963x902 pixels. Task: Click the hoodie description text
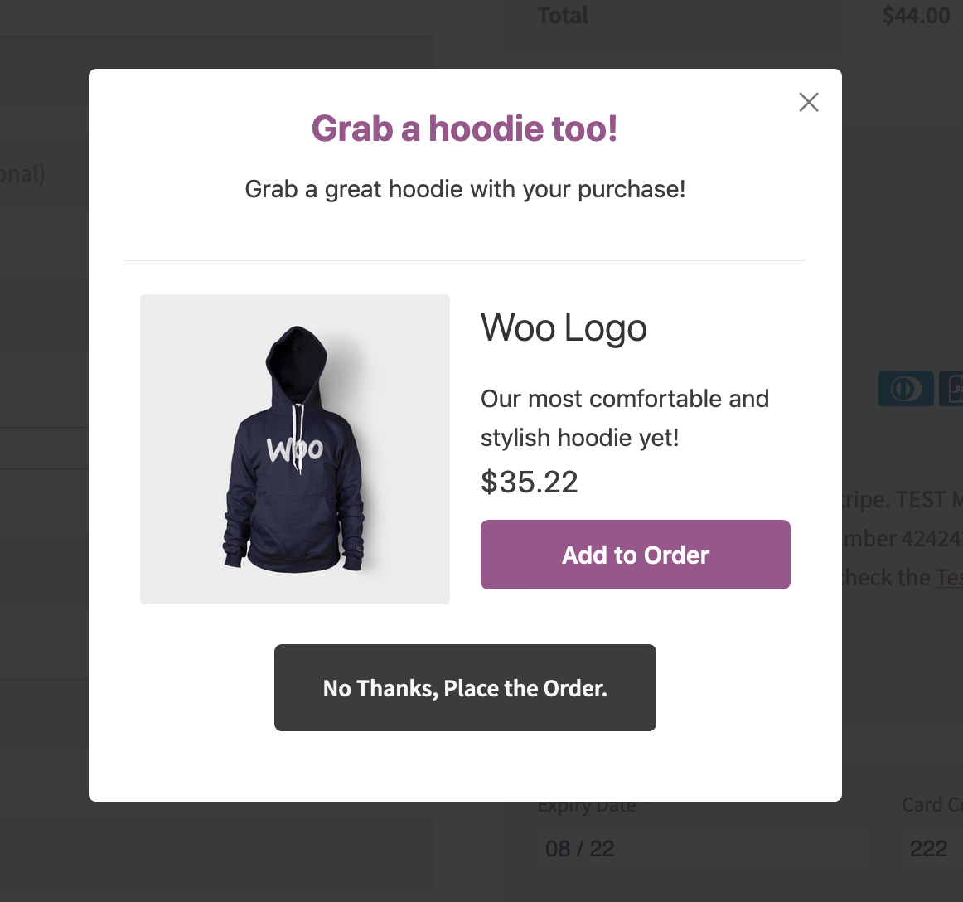tap(624, 418)
